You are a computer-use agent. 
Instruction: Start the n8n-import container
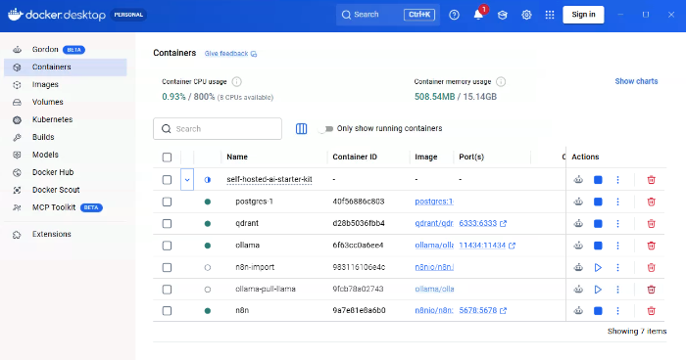click(x=598, y=267)
